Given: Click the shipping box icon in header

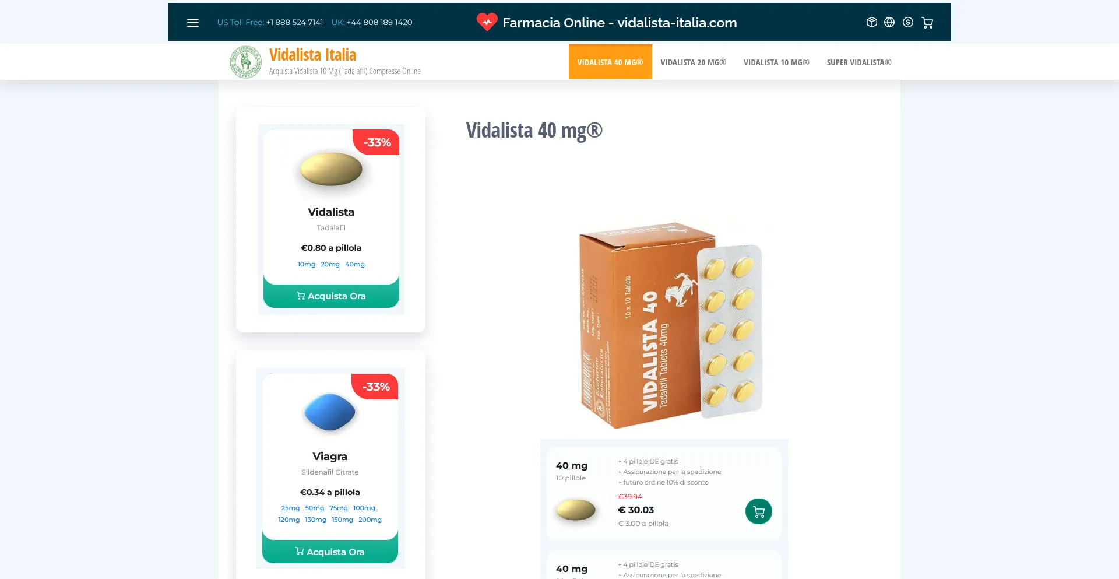Looking at the screenshot, I should 871,22.
